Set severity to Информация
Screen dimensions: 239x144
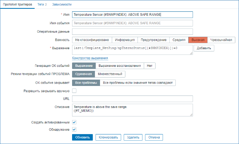pyautogui.click(x=125, y=40)
